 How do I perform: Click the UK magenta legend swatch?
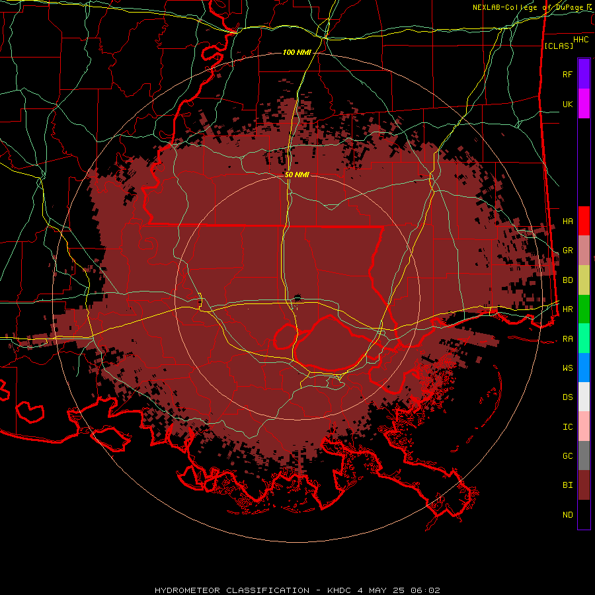584,104
